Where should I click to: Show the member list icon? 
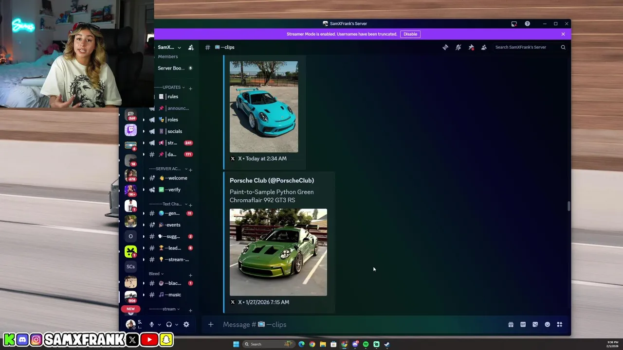coord(484,47)
